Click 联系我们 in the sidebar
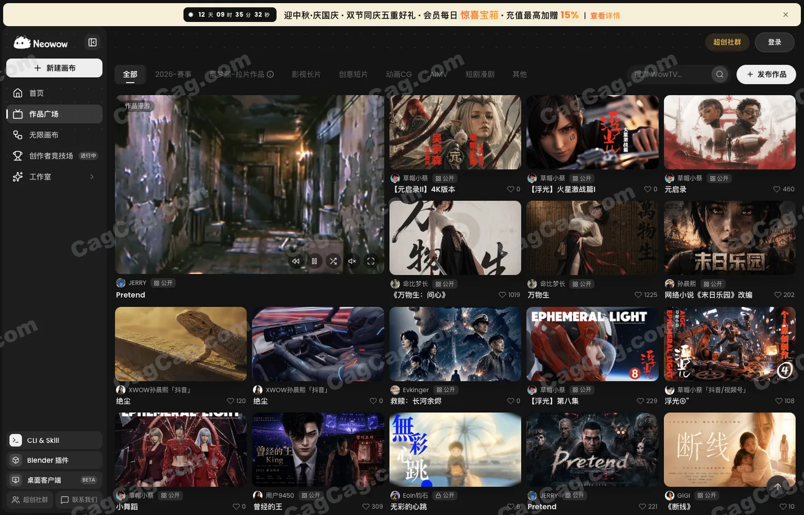 pyautogui.click(x=79, y=500)
